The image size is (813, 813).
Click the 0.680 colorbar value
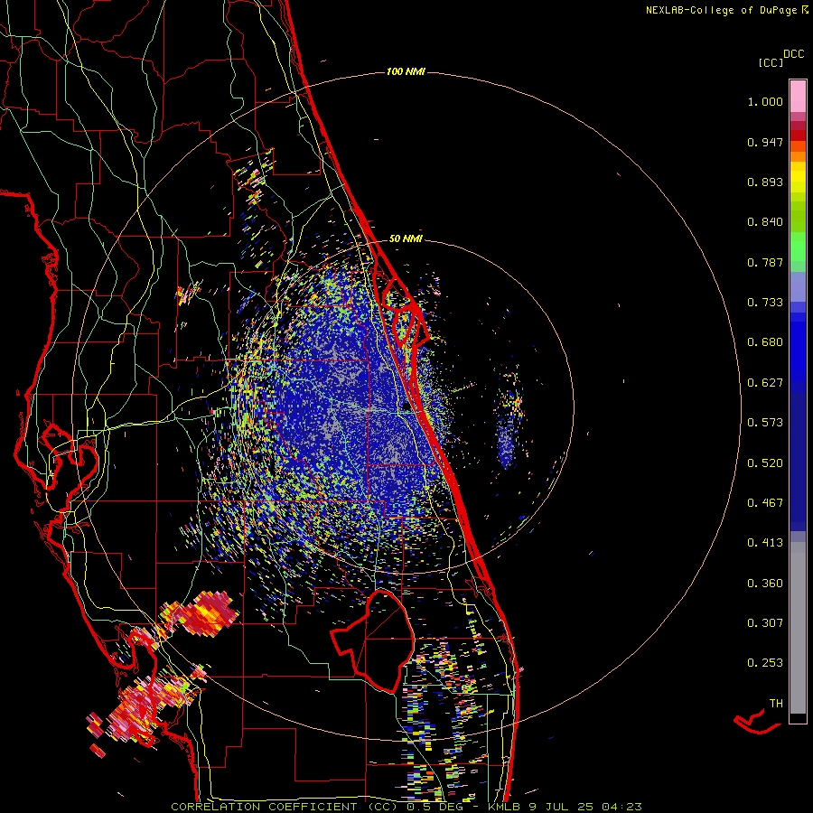pyautogui.click(x=765, y=342)
